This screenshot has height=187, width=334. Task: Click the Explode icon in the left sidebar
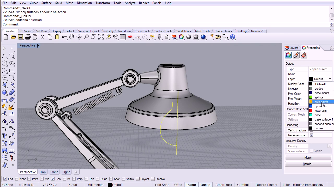click(12, 107)
